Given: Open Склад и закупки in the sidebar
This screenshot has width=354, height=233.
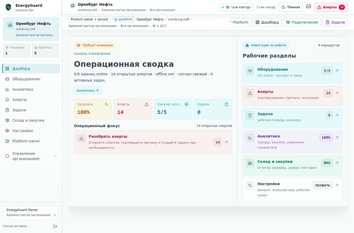Looking at the screenshot, I should [31, 120].
